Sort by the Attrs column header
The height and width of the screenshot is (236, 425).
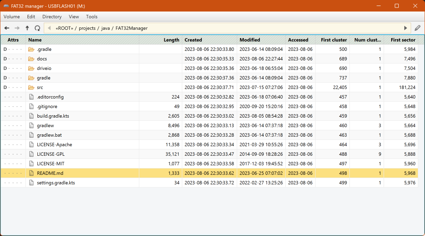click(x=13, y=40)
